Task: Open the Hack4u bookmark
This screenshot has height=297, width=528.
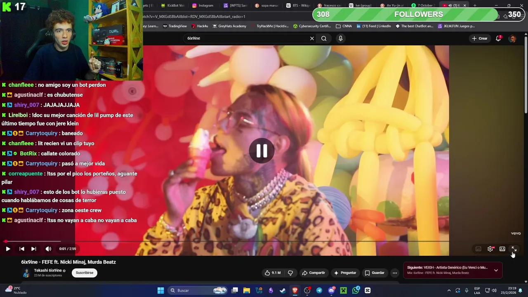Action: click(x=200, y=26)
